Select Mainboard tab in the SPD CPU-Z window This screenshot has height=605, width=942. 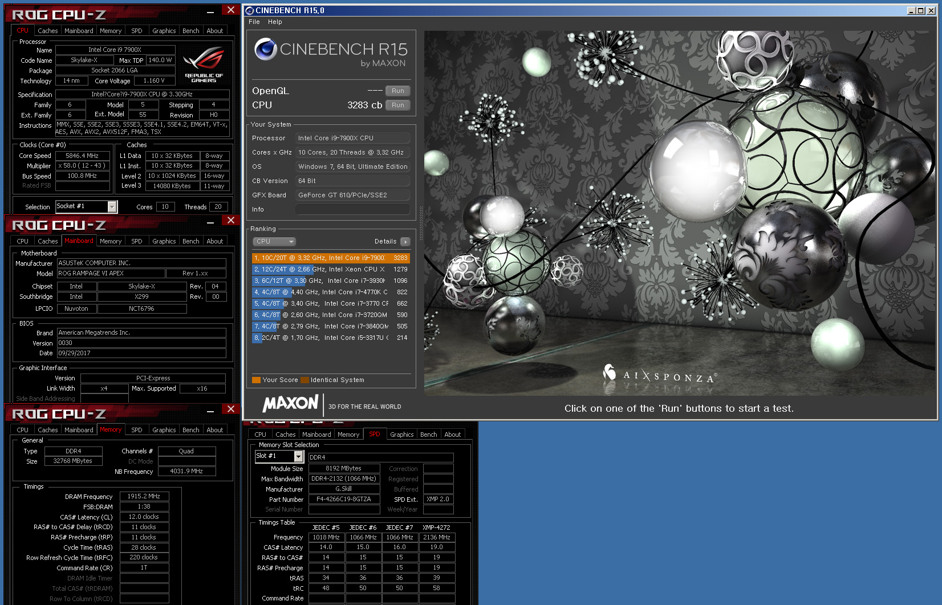point(316,435)
